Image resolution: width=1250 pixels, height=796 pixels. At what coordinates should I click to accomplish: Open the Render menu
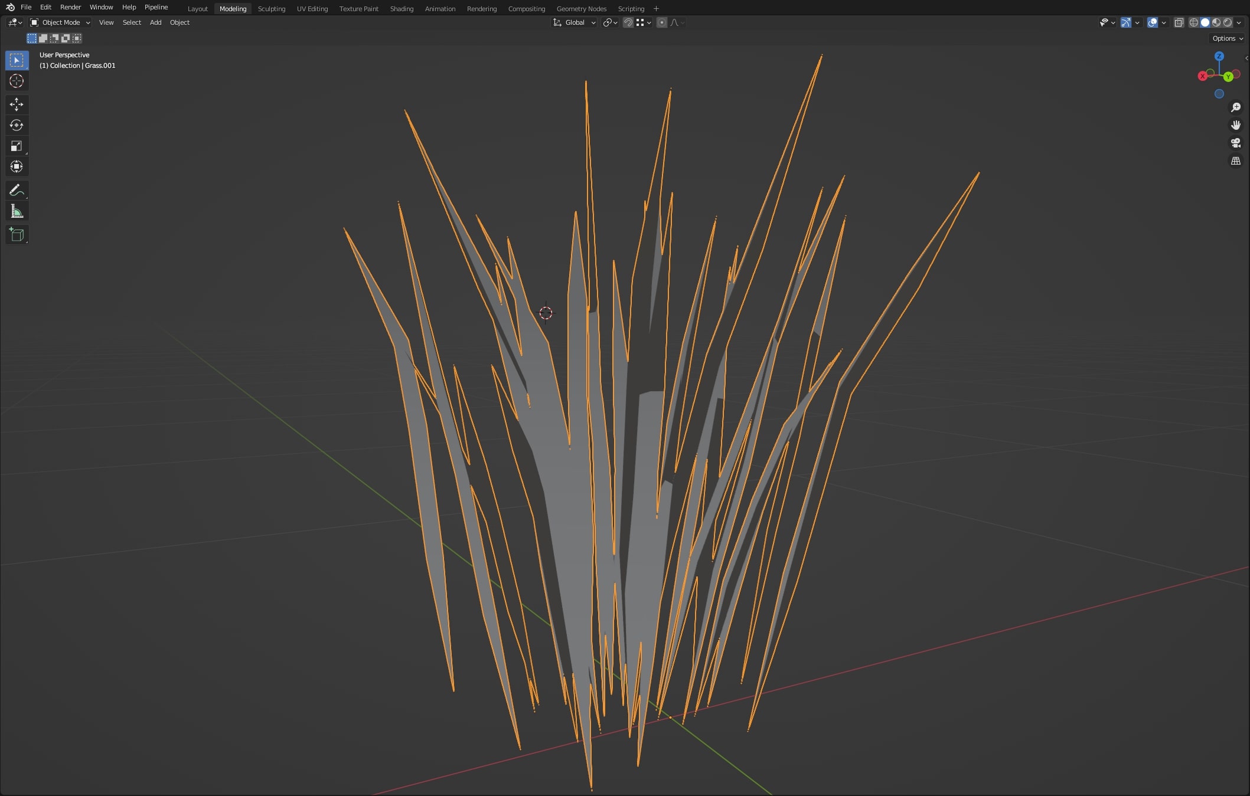point(70,7)
